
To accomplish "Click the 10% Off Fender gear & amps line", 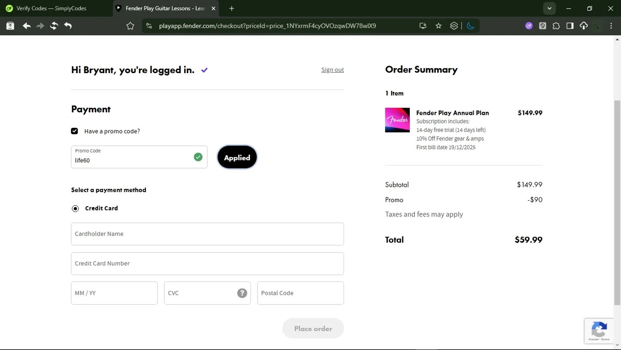I will click(450, 138).
